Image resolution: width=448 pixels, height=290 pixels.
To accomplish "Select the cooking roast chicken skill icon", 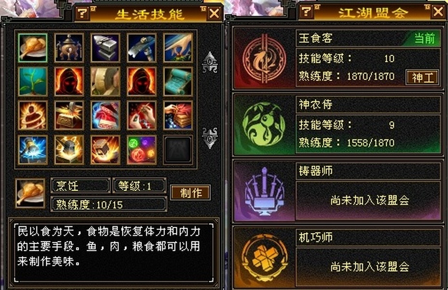I will (x=32, y=47).
